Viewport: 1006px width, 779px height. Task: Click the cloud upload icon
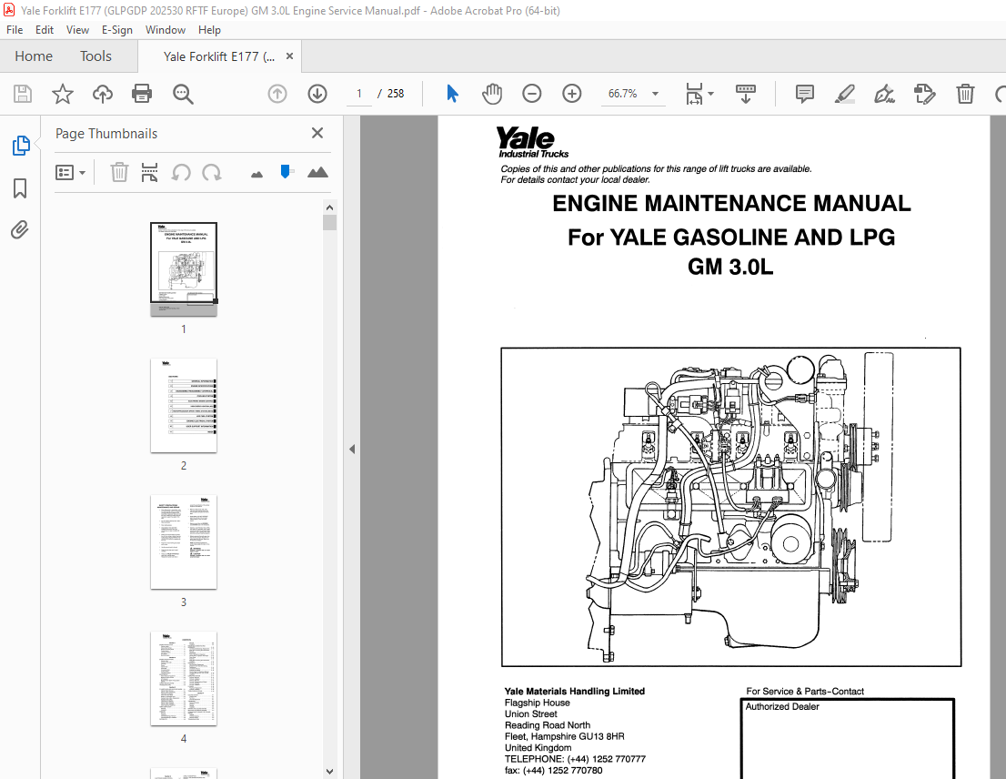pyautogui.click(x=102, y=94)
